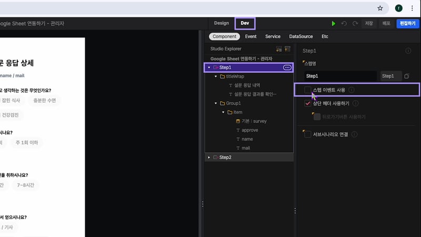
Task: Click the Studio Explorer heading
Action: 226,49
